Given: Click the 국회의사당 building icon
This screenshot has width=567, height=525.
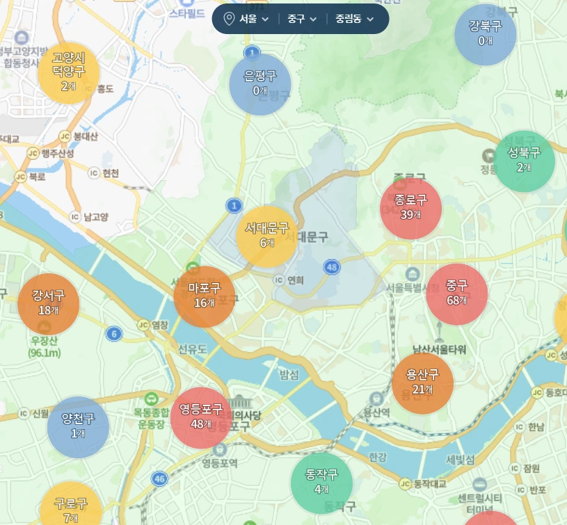Looking at the screenshot, I should pyautogui.click(x=239, y=402).
